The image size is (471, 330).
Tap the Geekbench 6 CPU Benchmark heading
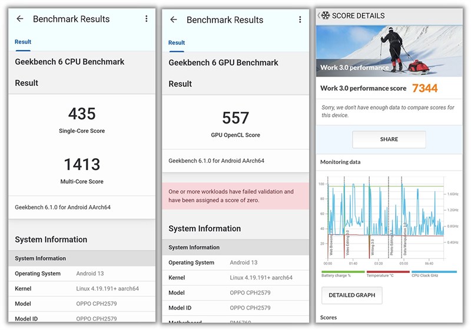[x=69, y=62]
